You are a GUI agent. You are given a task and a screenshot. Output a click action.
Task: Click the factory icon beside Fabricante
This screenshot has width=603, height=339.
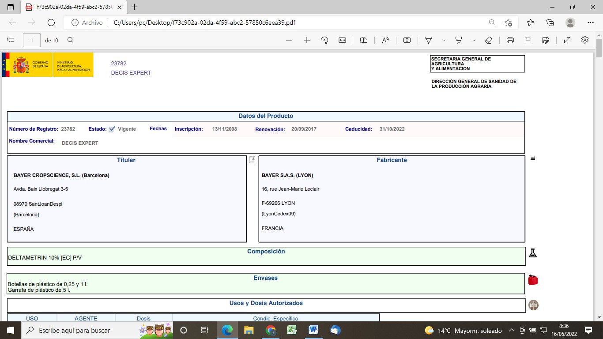533,158
